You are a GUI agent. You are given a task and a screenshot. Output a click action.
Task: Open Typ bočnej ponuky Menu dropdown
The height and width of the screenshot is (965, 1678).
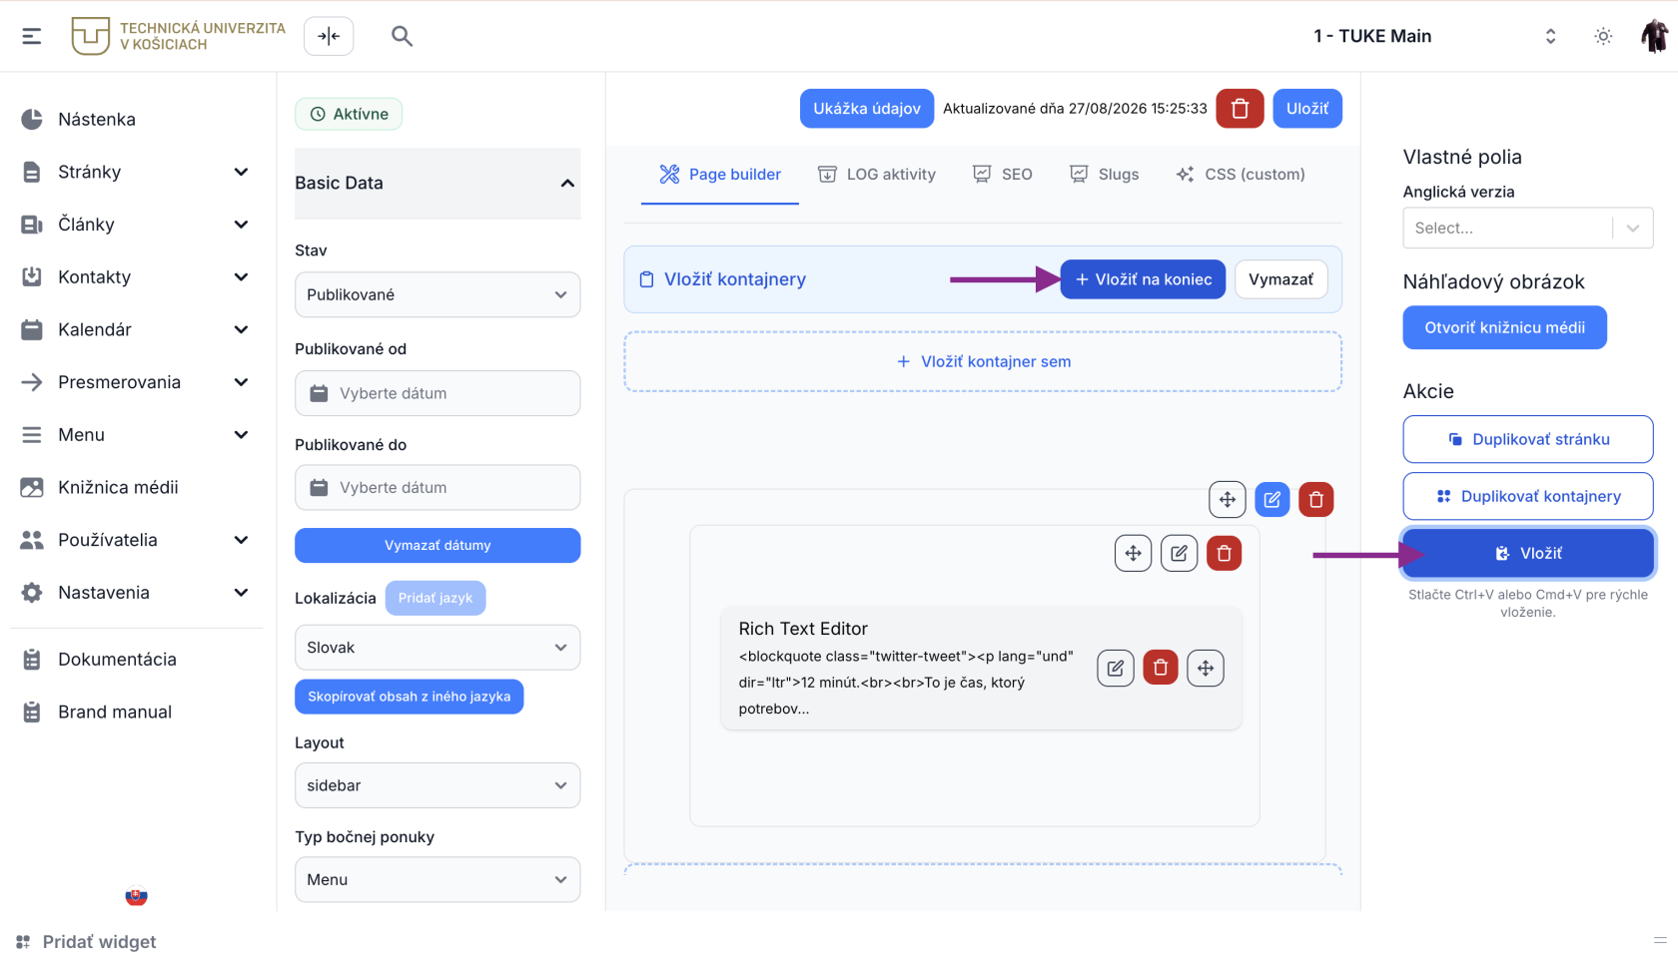(x=437, y=880)
